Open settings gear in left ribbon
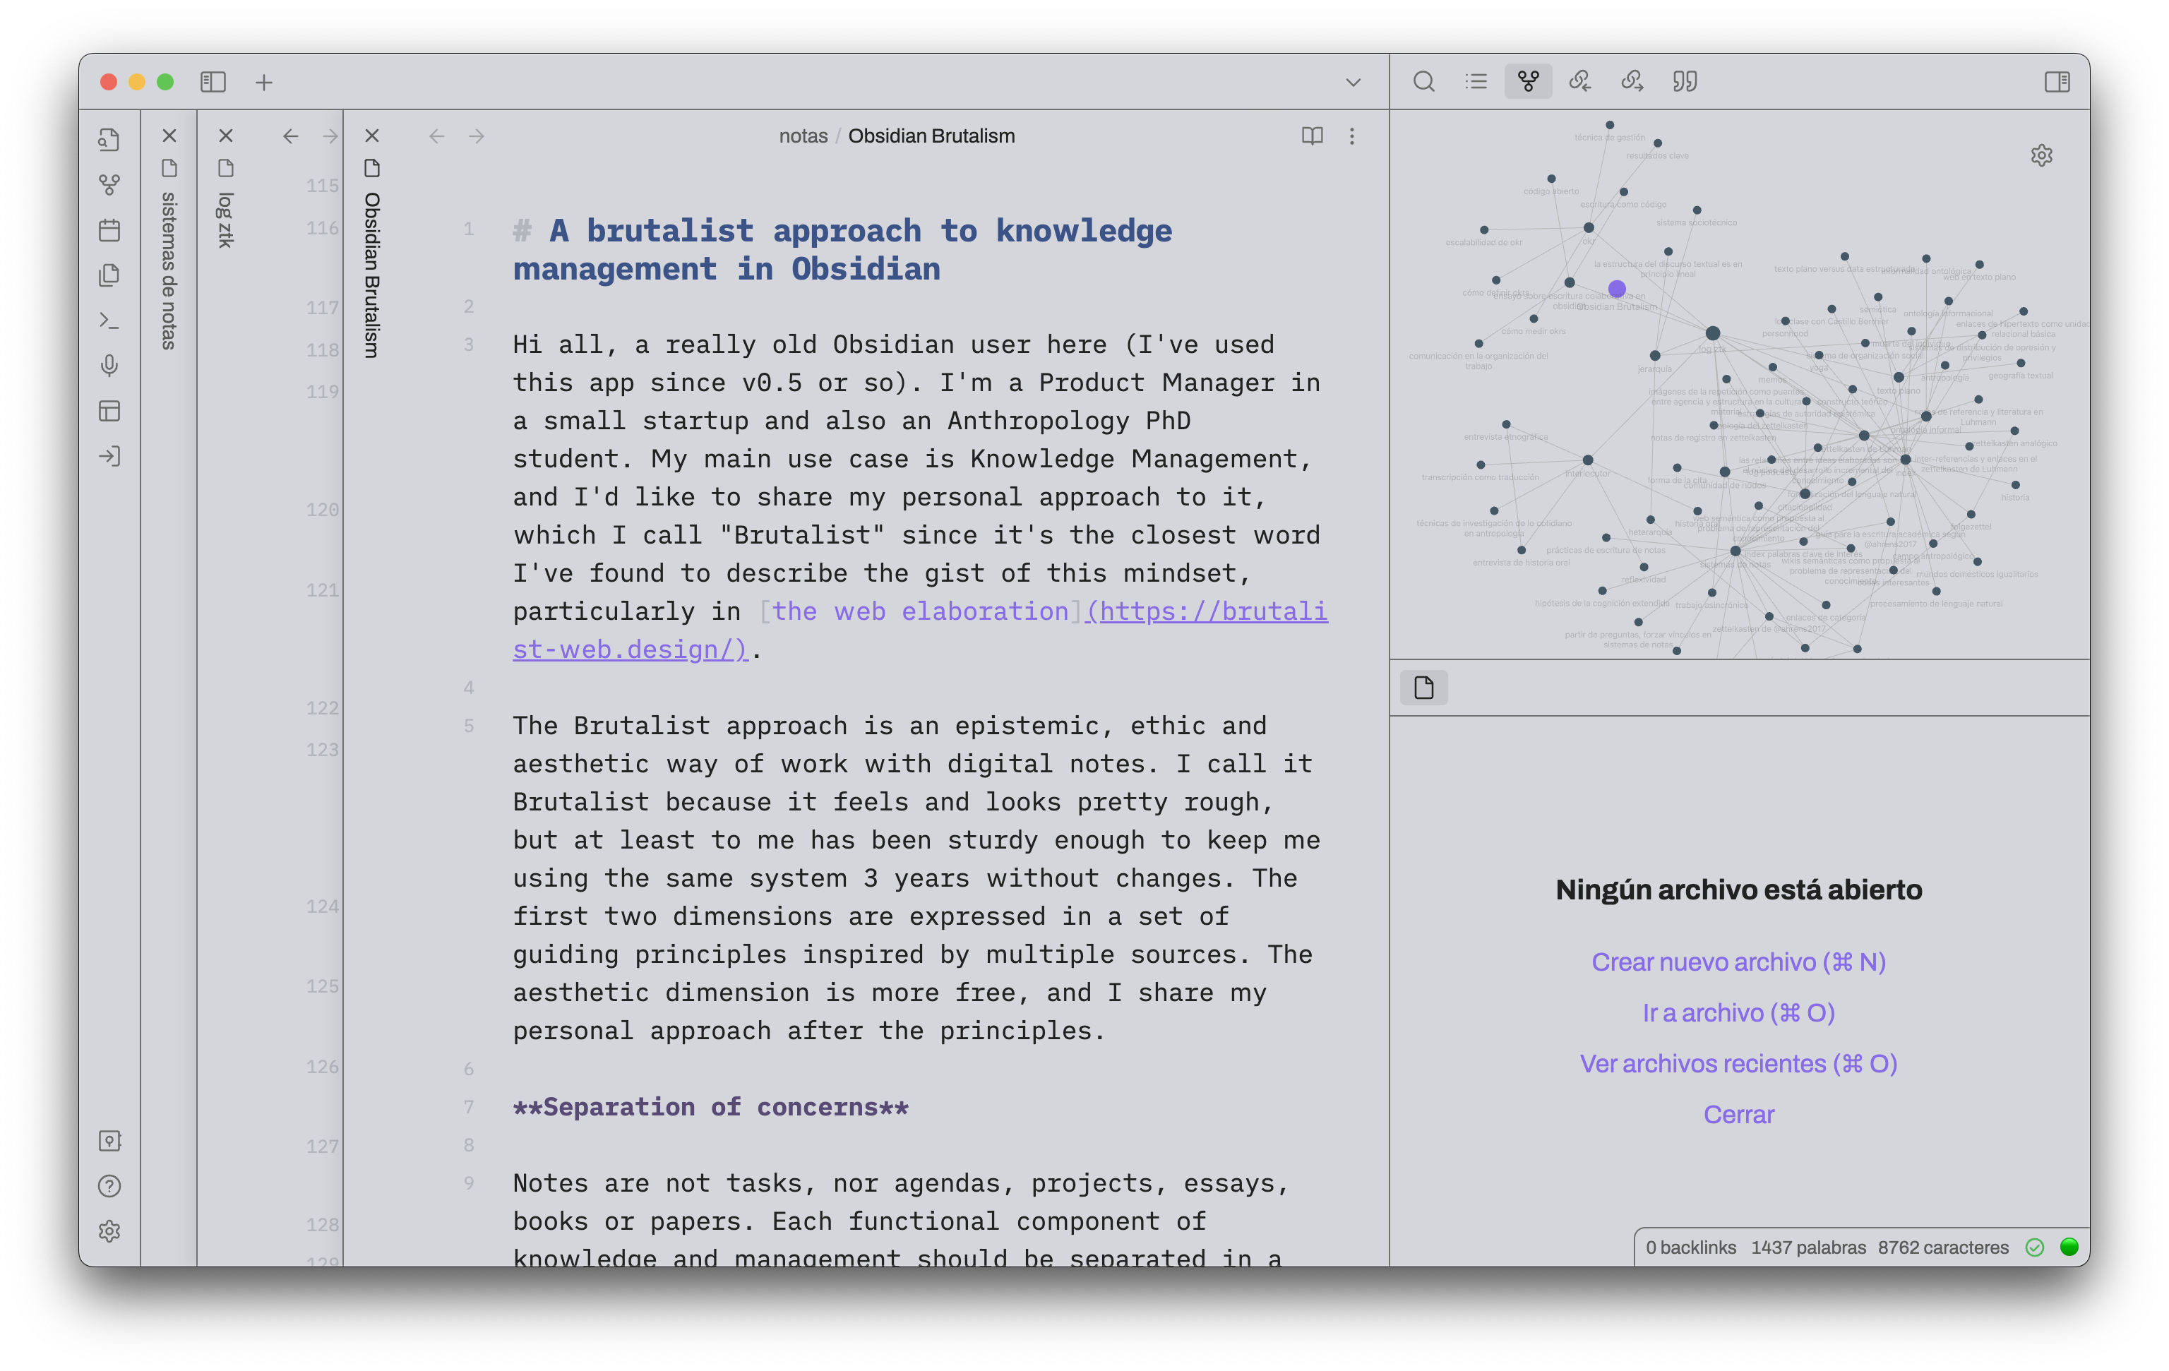 click(109, 1231)
